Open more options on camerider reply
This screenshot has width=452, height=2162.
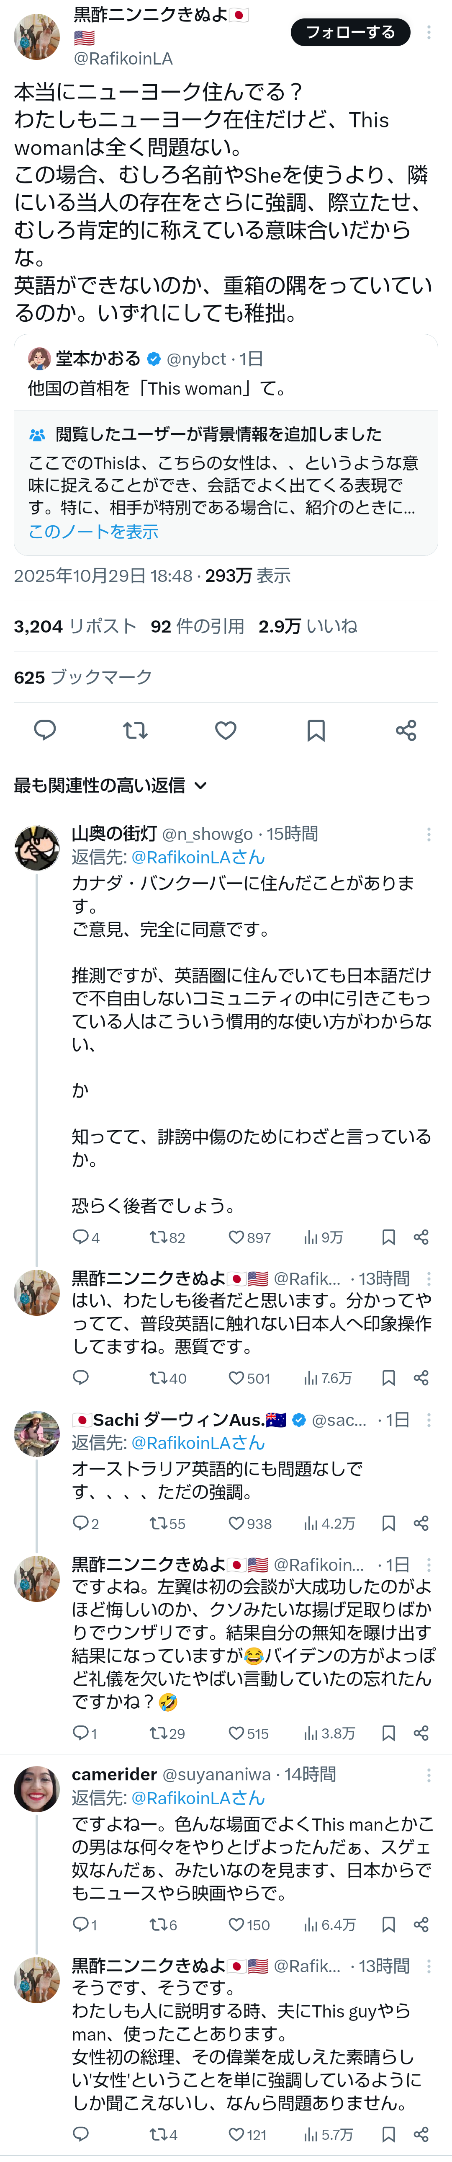(429, 1775)
